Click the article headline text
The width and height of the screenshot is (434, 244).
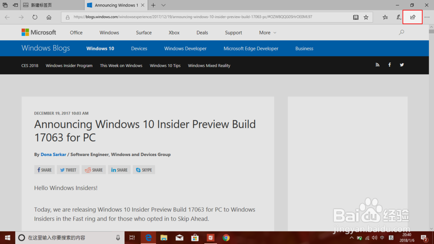(145, 131)
